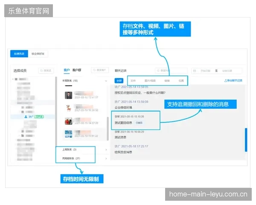
Task: Click the message text '企业微信环境'
Action: point(123,107)
